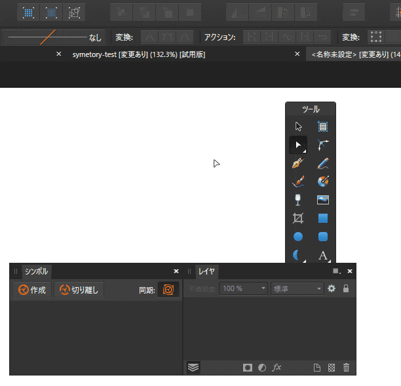Screen dimensions: 401x386
Task: Click the third toolbar icon with shapes
Action: click(74, 12)
